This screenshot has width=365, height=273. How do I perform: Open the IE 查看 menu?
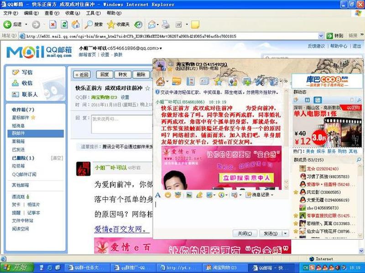coord(52,13)
